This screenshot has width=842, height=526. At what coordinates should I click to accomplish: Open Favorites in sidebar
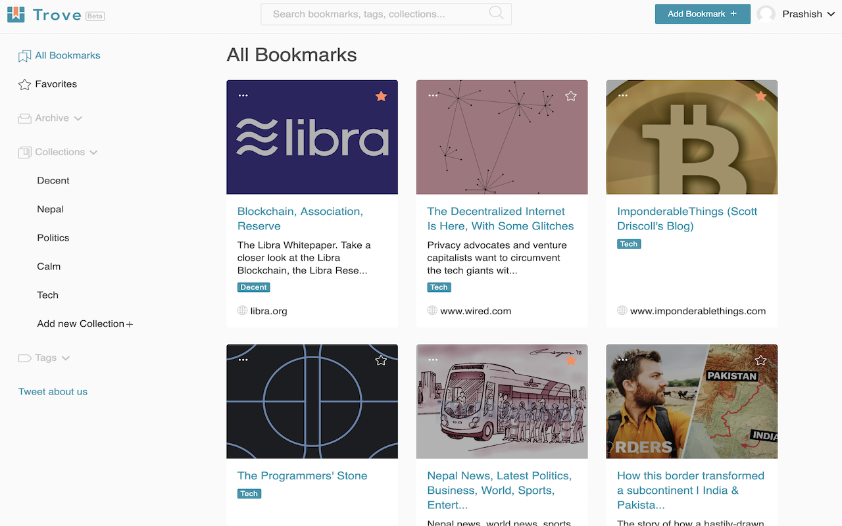coord(56,84)
